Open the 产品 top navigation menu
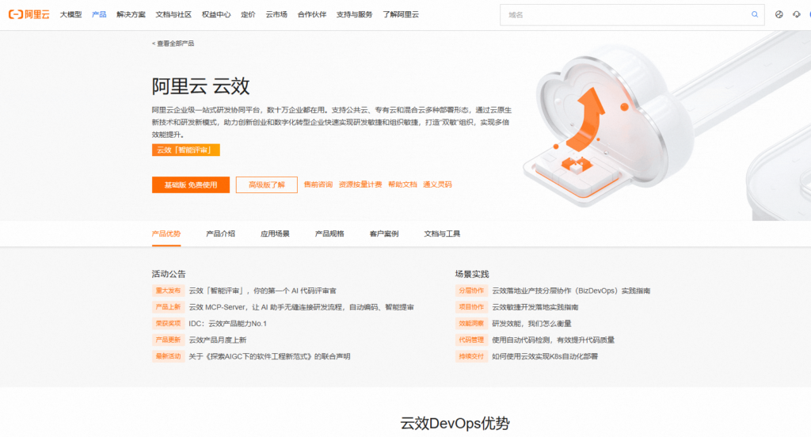The width and height of the screenshot is (811, 437). pos(99,14)
